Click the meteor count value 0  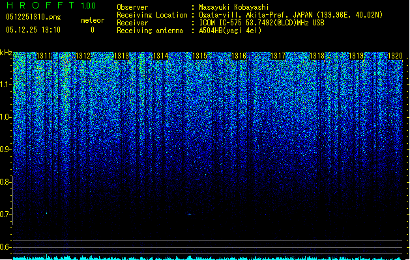point(93,30)
